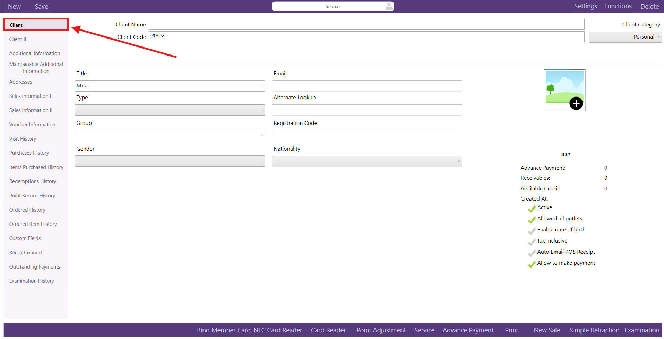The image size is (664, 339).
Task: Open the Title dropdown showing Mrs.
Action: [170, 86]
